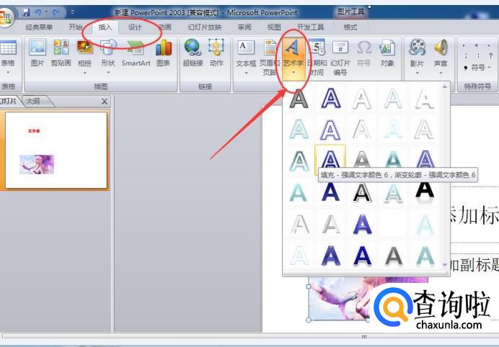499x347 pixels.
Task: Pick the dark gray A in first gallery row
Action: click(299, 99)
